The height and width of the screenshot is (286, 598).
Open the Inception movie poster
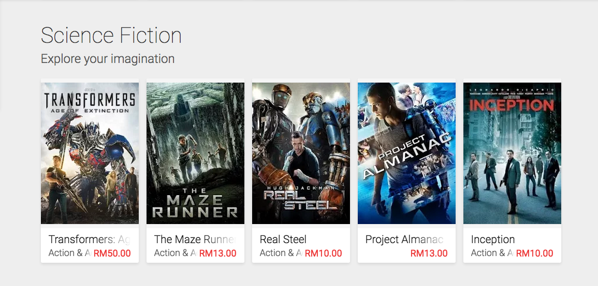pyautogui.click(x=512, y=153)
